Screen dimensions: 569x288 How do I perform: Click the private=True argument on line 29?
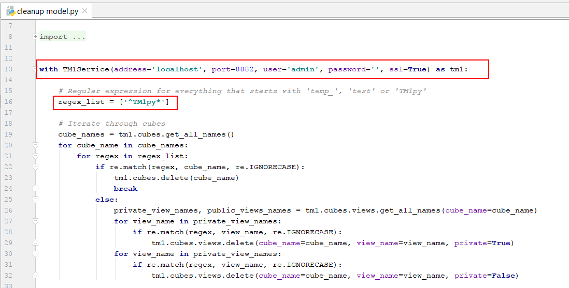pyautogui.click(x=482, y=243)
